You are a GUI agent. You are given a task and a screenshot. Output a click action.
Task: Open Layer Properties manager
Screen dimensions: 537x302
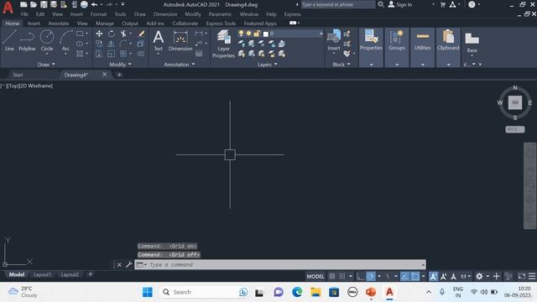pos(223,44)
